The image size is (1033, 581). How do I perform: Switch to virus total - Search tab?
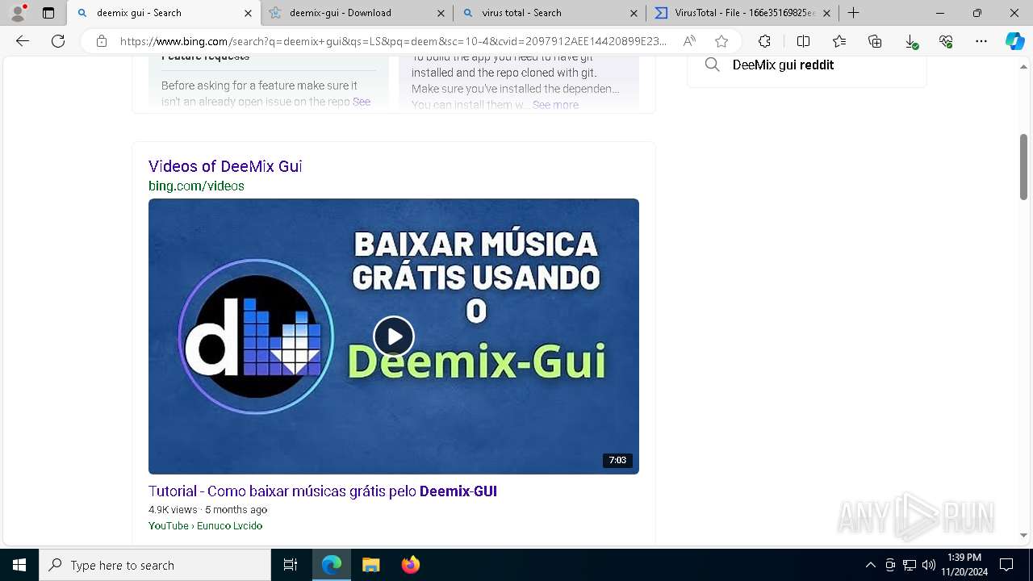click(550, 13)
